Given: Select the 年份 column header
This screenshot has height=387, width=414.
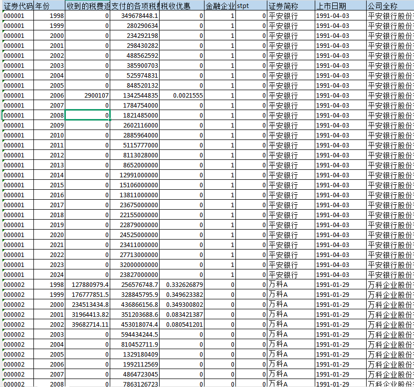Looking at the screenshot, I should [x=49, y=6].
